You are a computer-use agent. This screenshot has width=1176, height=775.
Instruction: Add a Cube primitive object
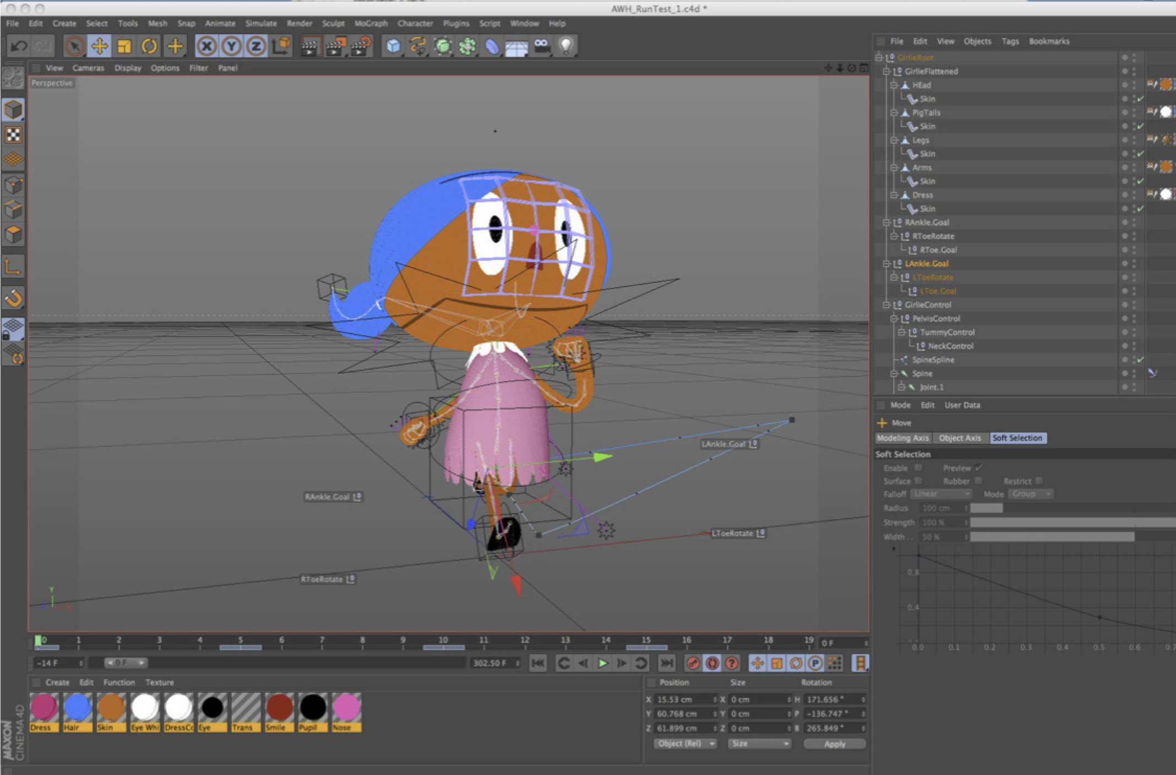coord(393,47)
